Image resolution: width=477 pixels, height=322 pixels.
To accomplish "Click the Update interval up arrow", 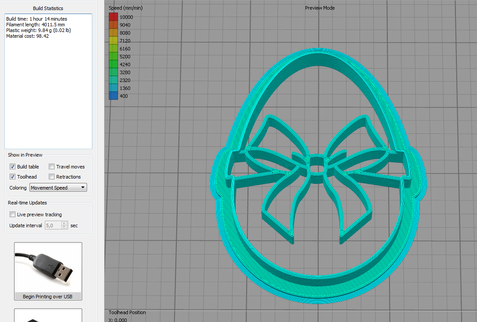I will coord(64,223).
